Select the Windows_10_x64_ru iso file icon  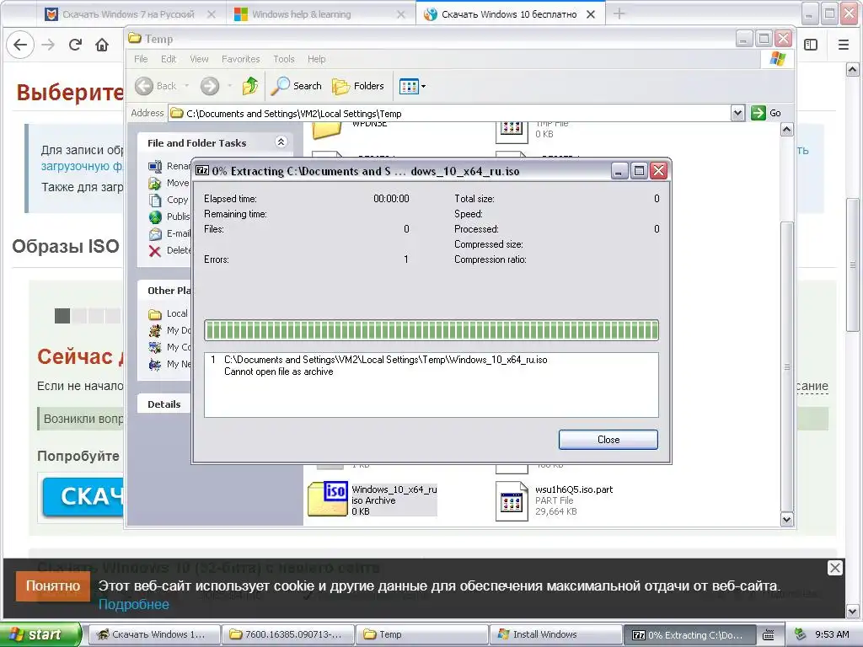coord(327,499)
